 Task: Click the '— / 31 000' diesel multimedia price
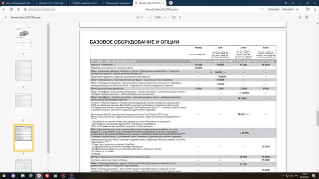point(243,133)
